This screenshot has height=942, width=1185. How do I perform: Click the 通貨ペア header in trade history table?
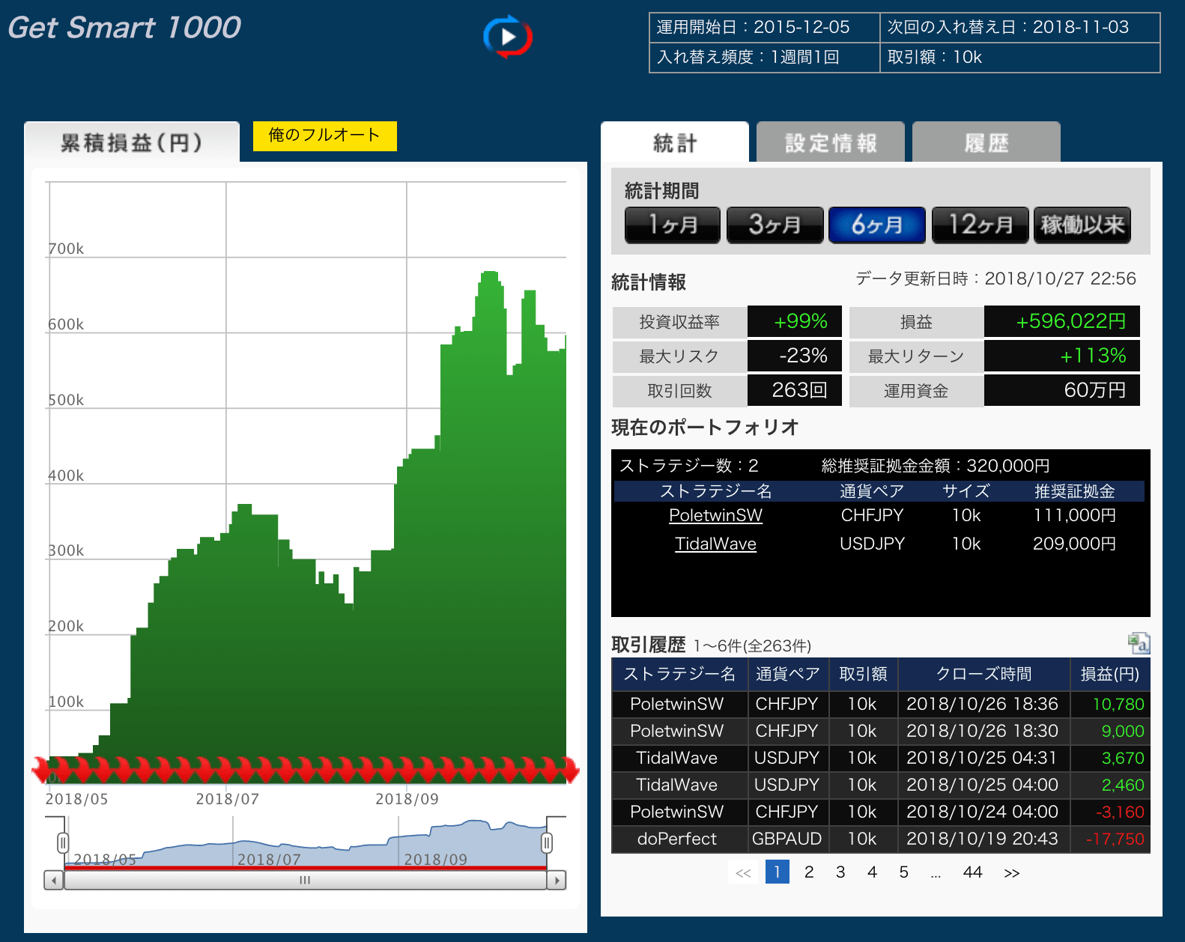(x=787, y=674)
